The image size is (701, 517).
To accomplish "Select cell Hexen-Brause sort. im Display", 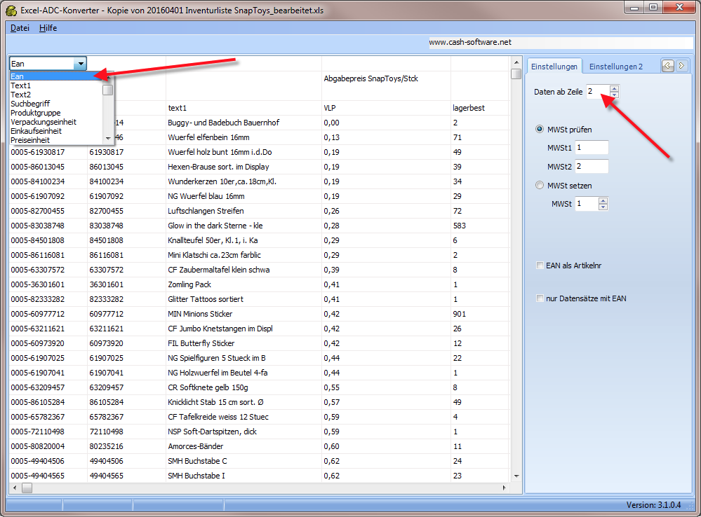I will click(243, 167).
